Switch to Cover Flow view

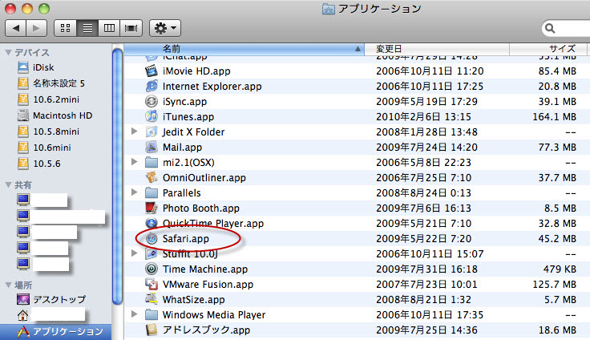[x=131, y=28]
